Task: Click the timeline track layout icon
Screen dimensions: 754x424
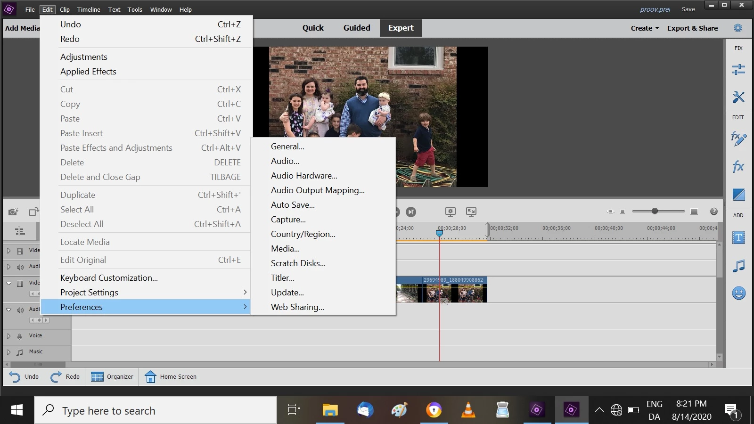Action: tap(20, 231)
